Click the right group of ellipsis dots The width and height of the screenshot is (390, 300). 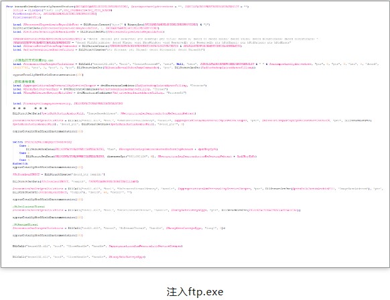pos(41,108)
